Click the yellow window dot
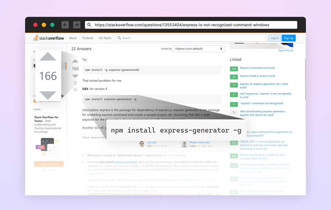331x210 pixels. (x=44, y=25)
